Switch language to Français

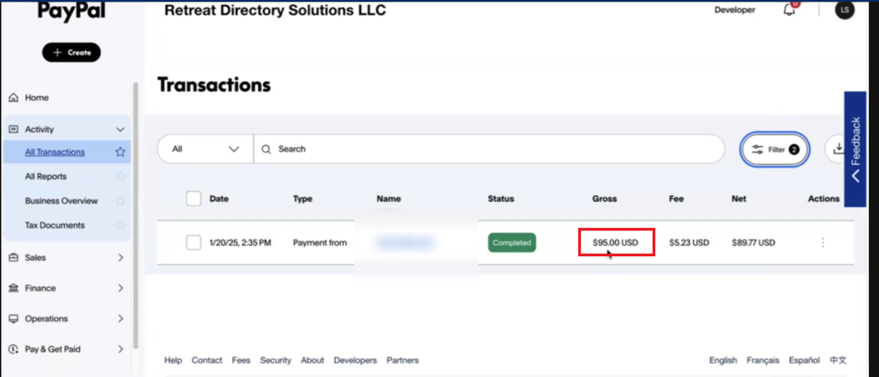click(x=763, y=360)
